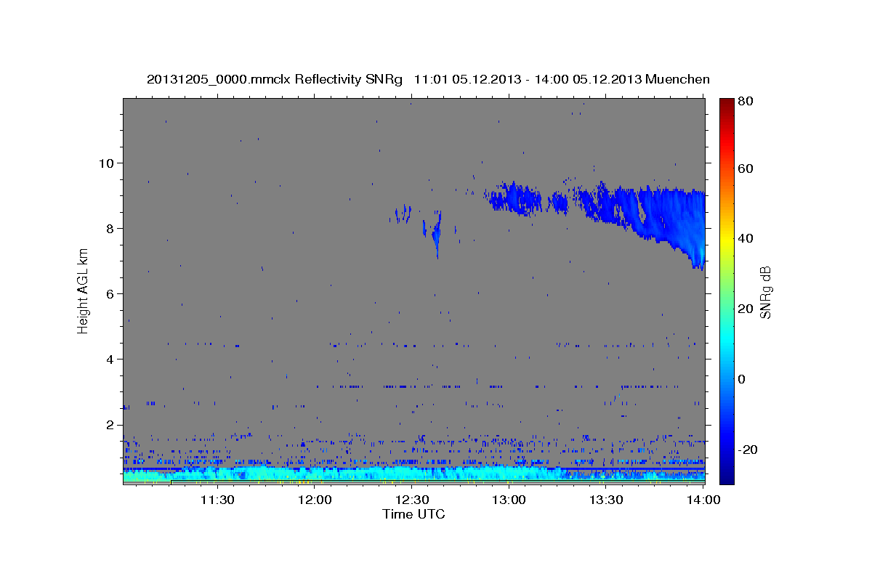Viewport: 872px width, 581px height.
Task: Click the colorbar value 0
Action: tap(743, 379)
